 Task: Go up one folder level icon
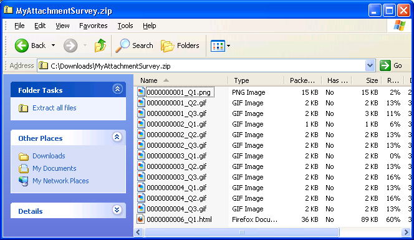[x=100, y=46]
